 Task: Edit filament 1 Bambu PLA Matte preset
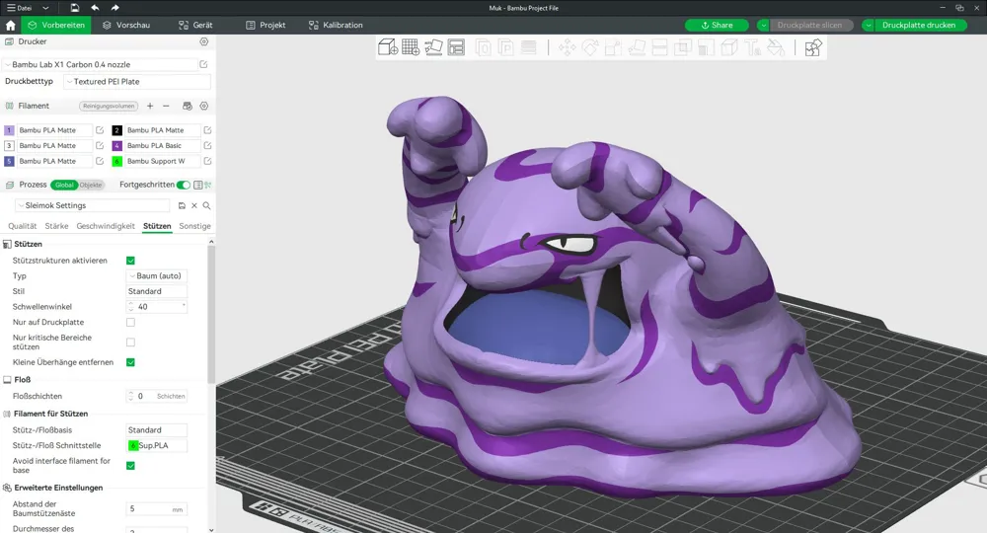click(x=100, y=130)
